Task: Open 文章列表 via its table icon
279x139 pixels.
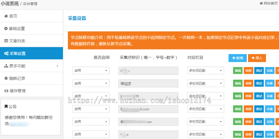Action: point(6,41)
